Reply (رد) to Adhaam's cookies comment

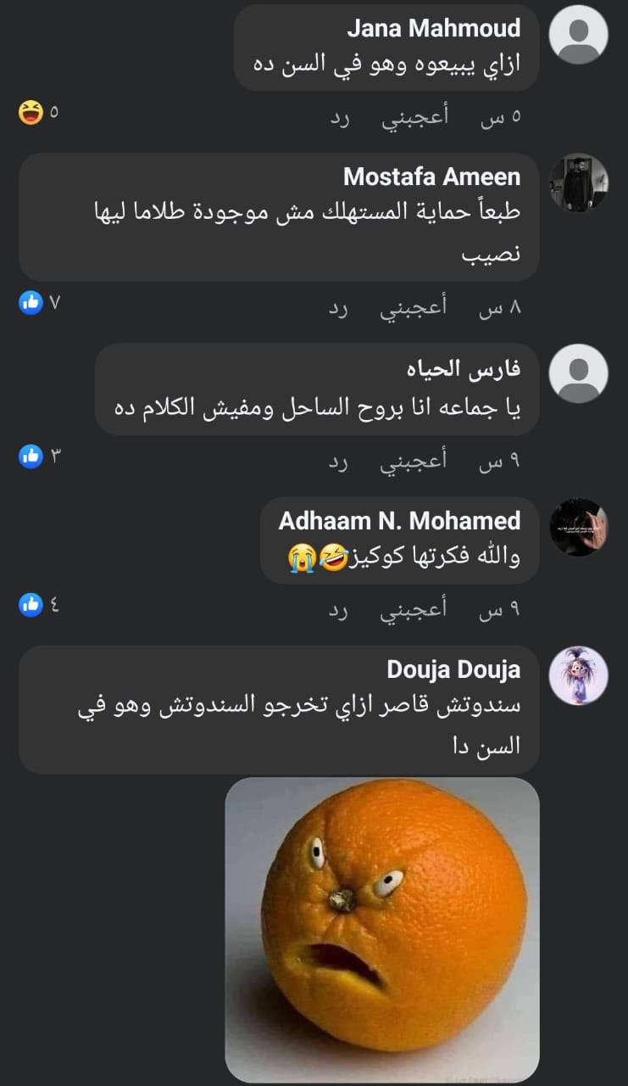pyautogui.click(x=340, y=611)
